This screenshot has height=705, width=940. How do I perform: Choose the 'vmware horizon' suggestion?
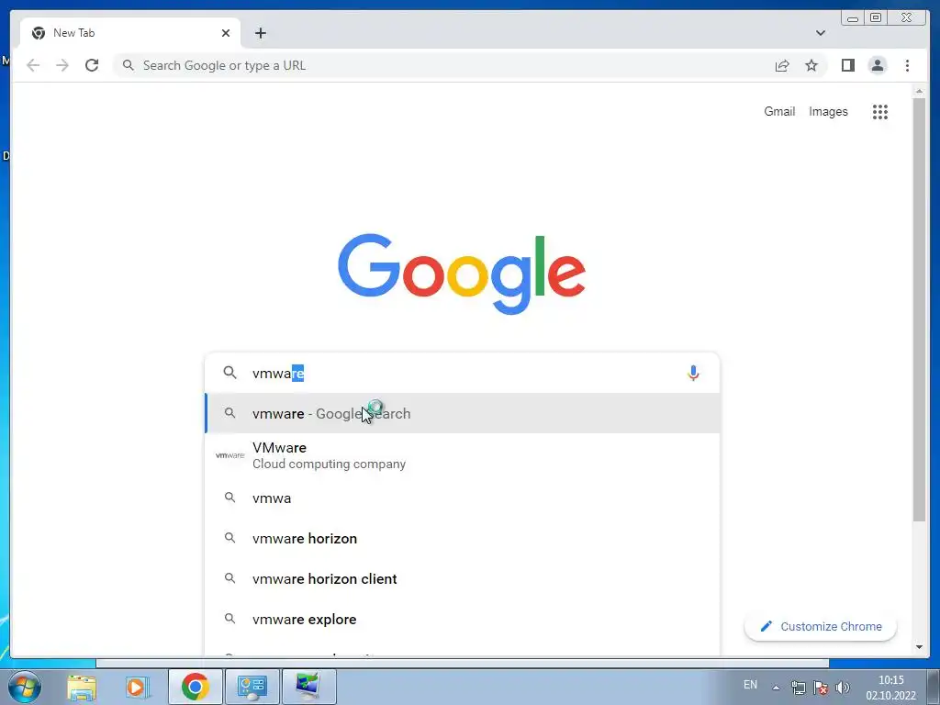[x=463, y=538]
